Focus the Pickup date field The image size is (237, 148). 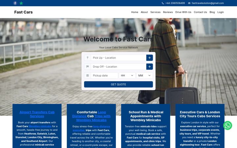click(x=104, y=76)
